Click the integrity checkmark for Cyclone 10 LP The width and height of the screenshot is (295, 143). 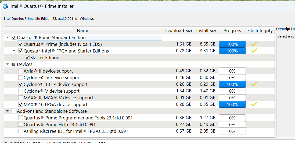point(254,84)
